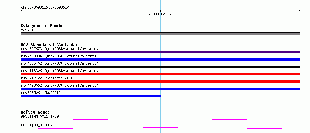Click the 7.80936e+07 ruler tick label

point(160,14)
